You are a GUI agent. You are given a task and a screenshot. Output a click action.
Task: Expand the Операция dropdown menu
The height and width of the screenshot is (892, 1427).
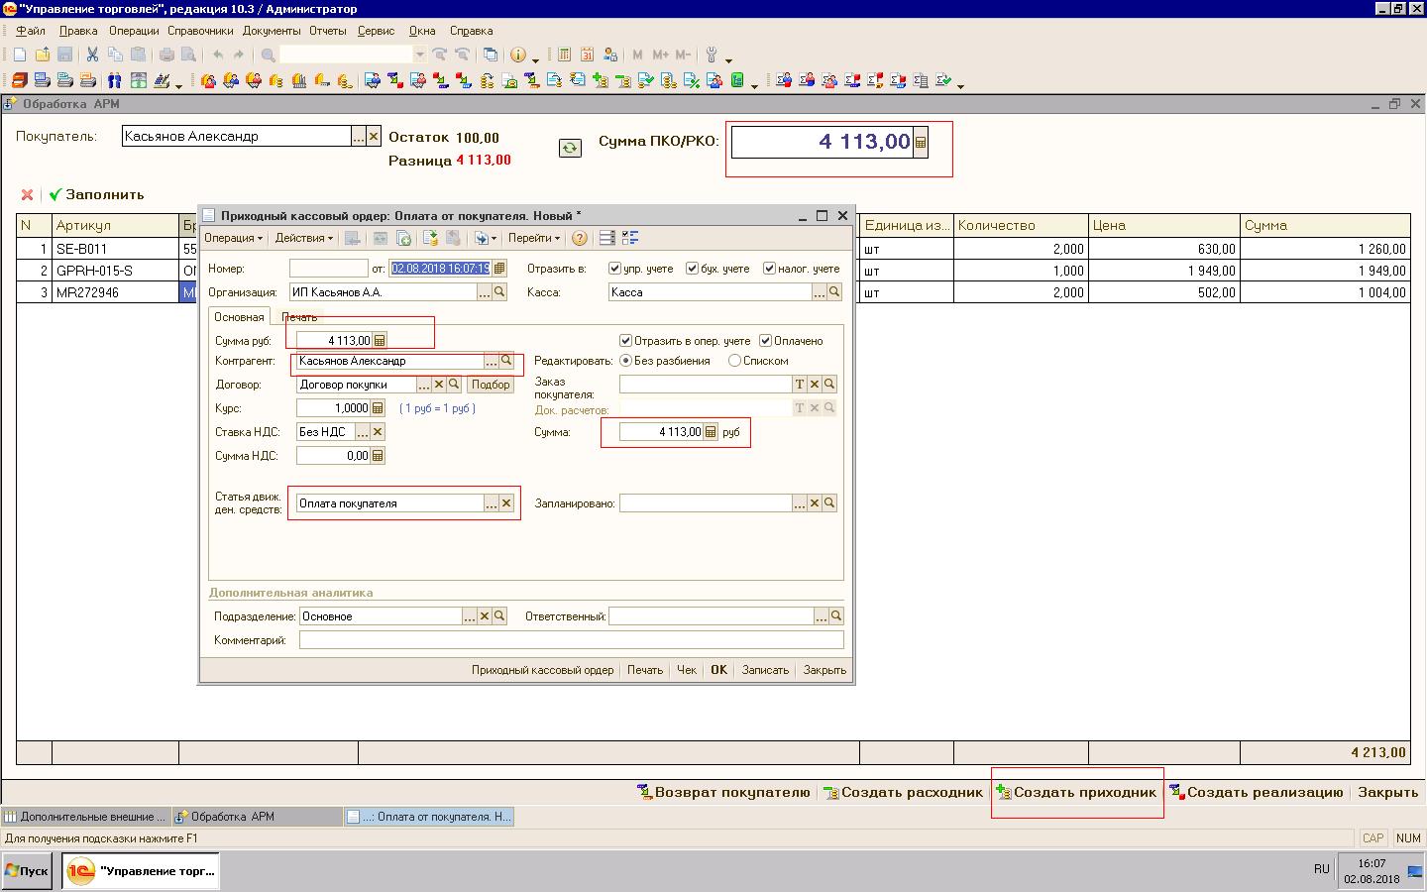click(x=233, y=238)
